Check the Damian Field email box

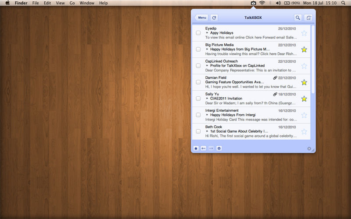click(198, 82)
